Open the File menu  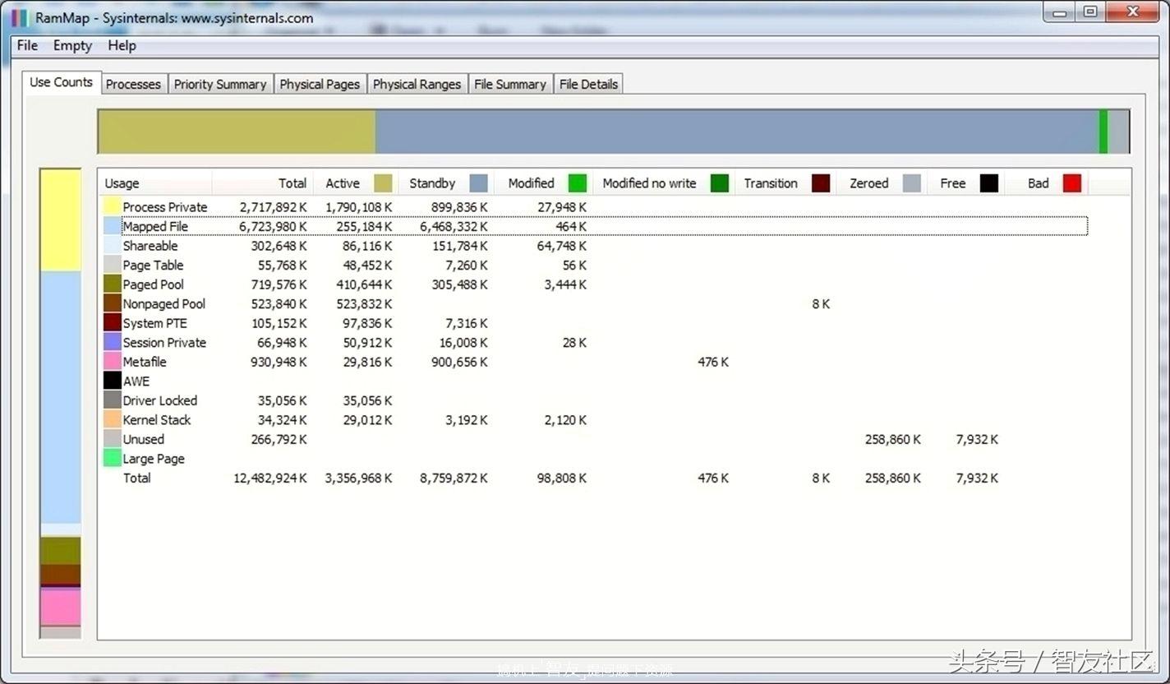click(x=27, y=46)
